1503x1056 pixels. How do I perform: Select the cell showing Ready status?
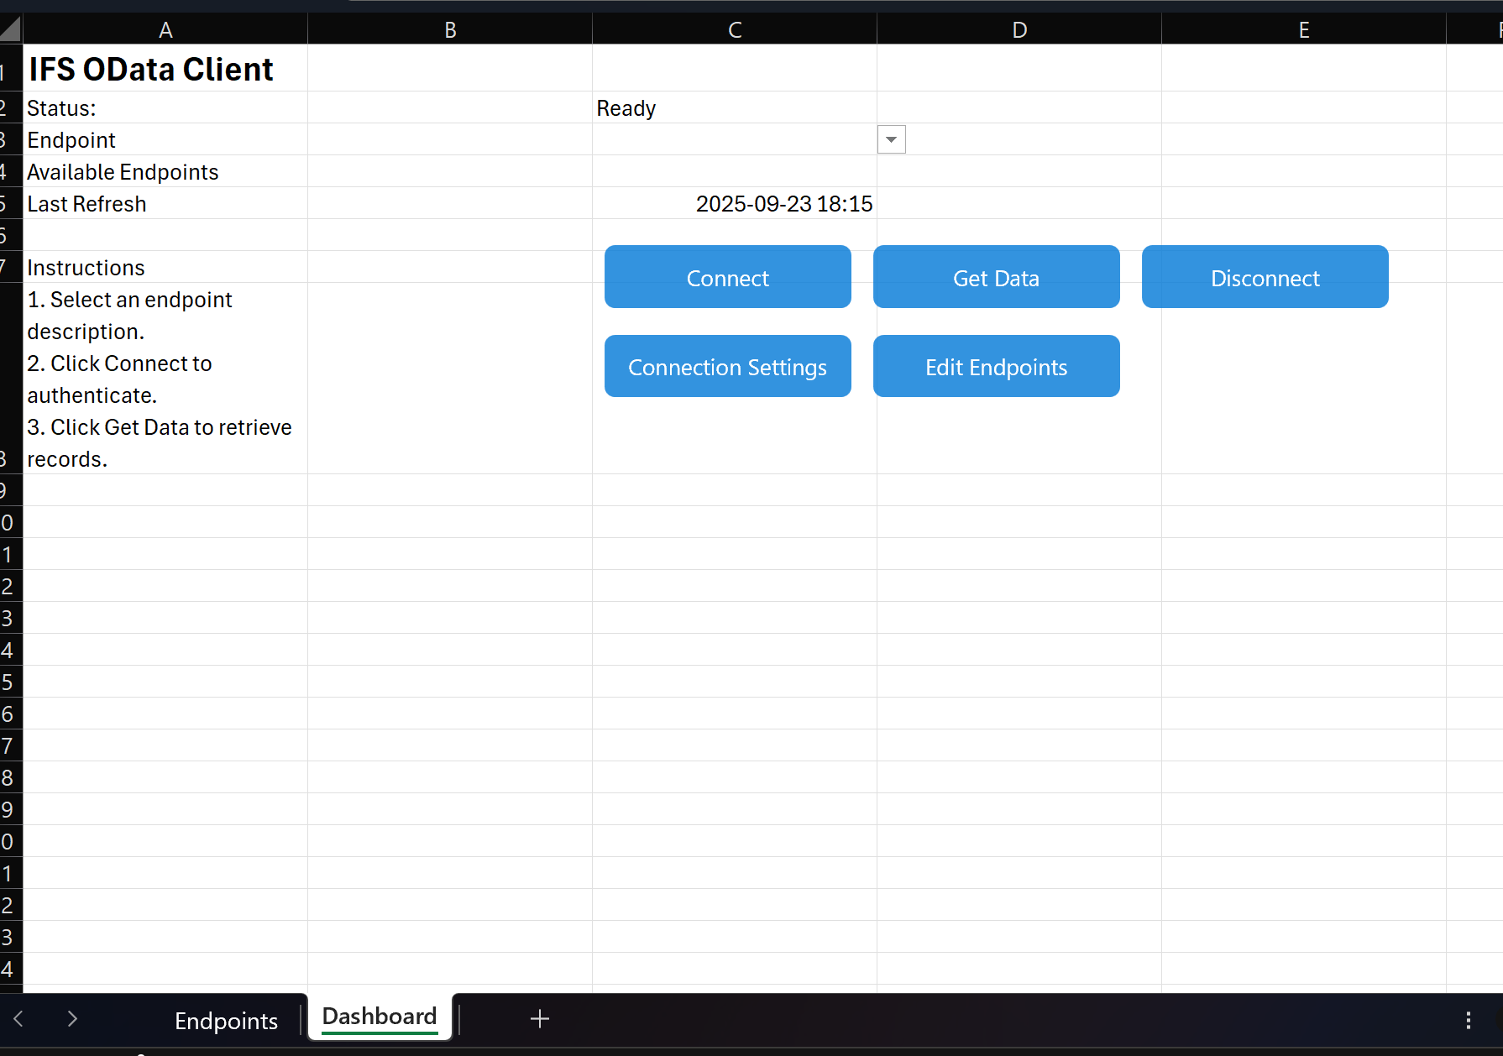click(x=735, y=108)
